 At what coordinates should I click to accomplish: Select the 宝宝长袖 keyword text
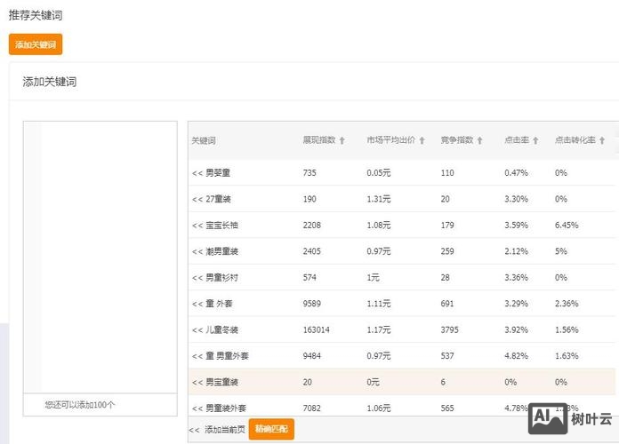[221, 226]
